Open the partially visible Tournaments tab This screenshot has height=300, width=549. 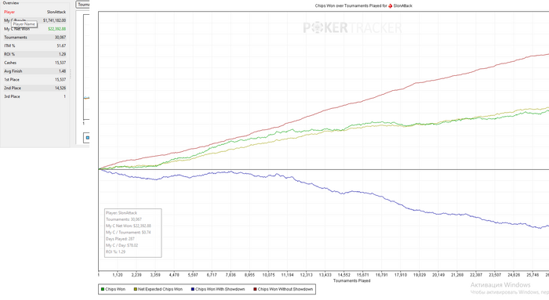[83, 5]
